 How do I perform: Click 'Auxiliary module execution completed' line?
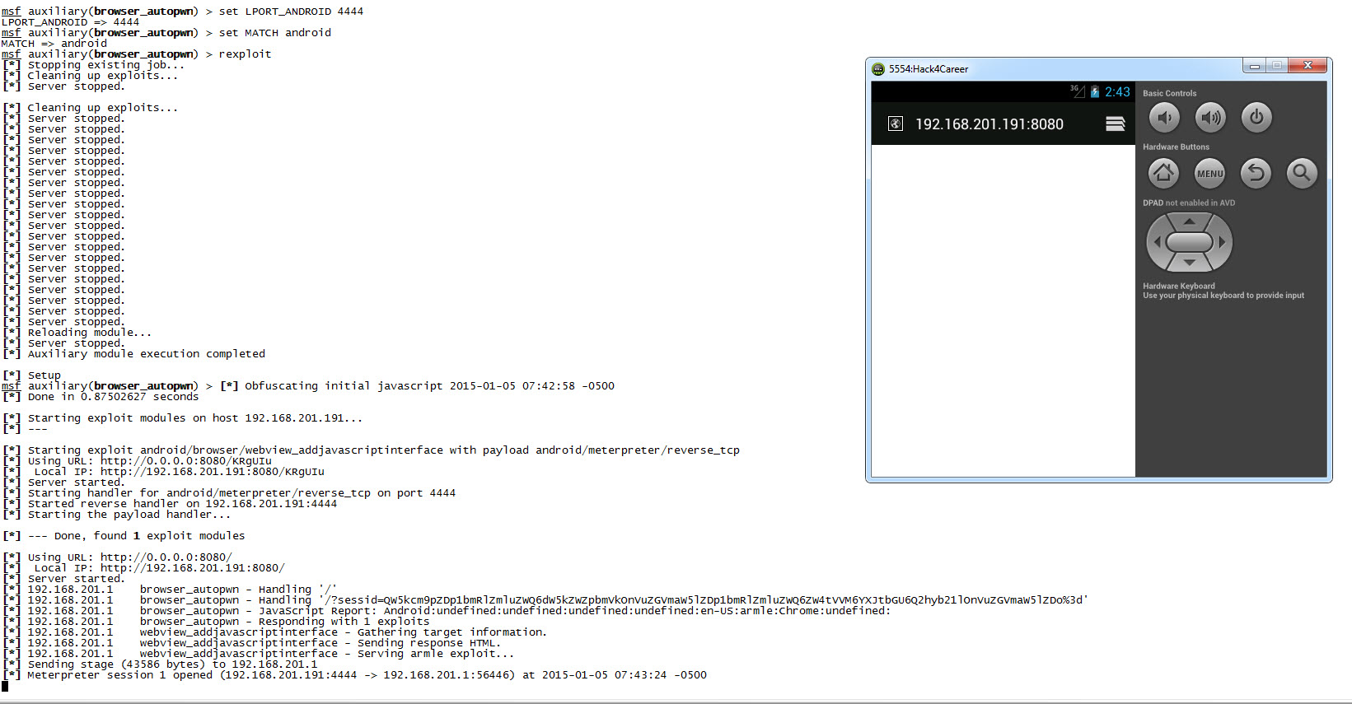[x=133, y=354]
